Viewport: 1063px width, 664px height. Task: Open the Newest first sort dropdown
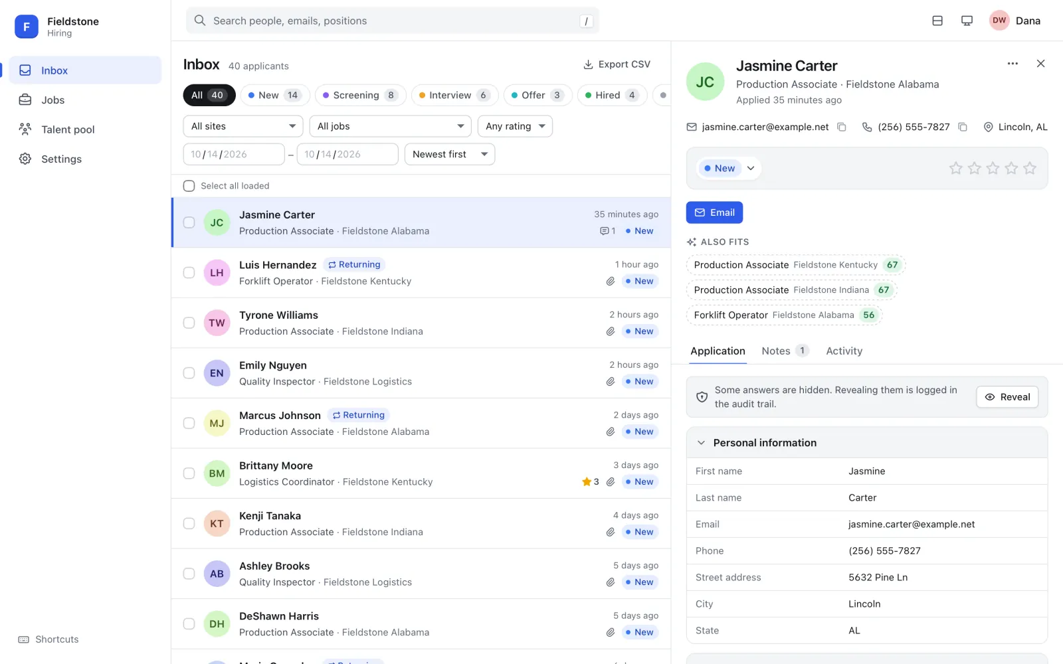coord(450,154)
